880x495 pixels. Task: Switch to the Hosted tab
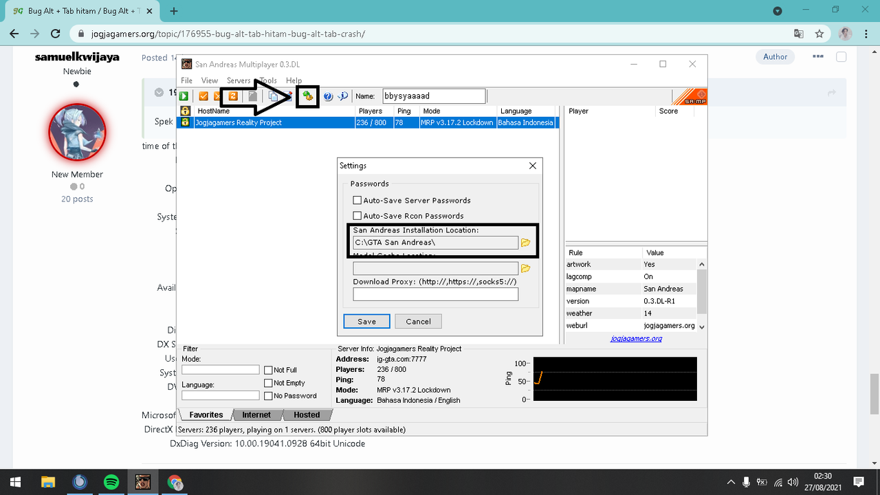[x=307, y=415]
